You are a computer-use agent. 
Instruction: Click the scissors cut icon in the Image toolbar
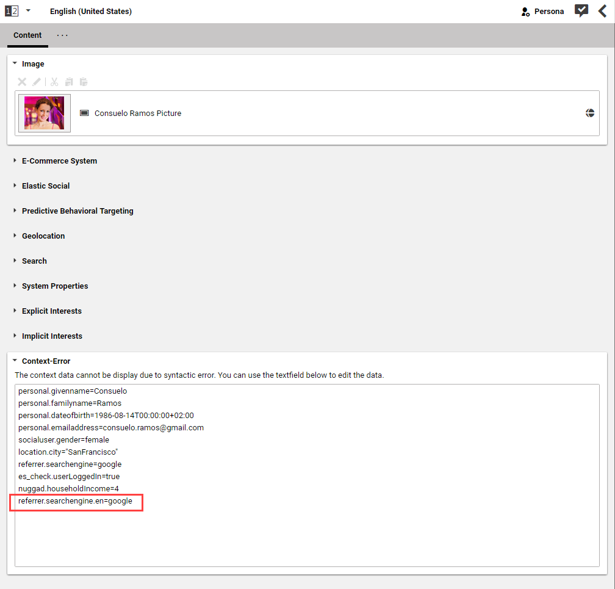click(x=54, y=82)
